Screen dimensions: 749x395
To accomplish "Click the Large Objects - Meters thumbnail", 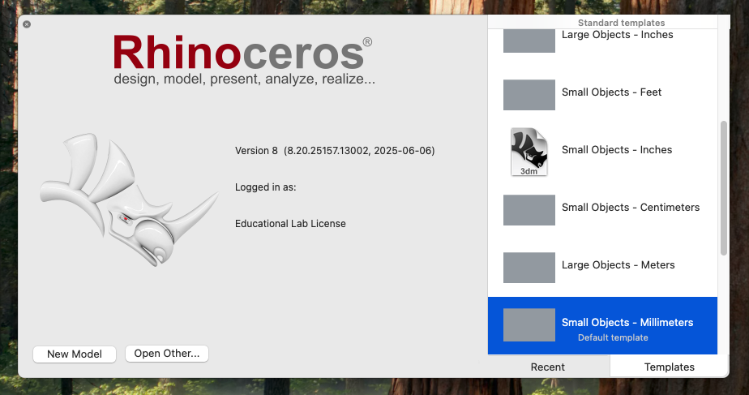I will (529, 268).
